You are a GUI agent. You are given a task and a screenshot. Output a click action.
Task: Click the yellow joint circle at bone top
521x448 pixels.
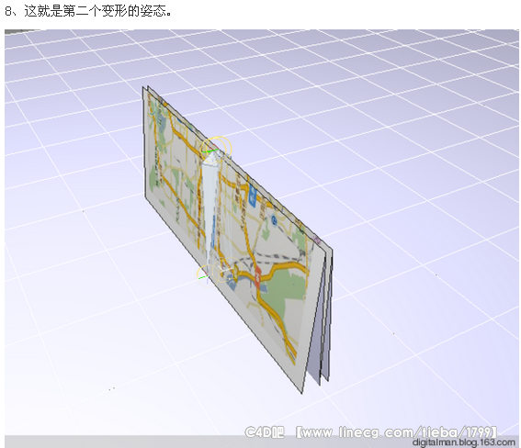coord(216,149)
